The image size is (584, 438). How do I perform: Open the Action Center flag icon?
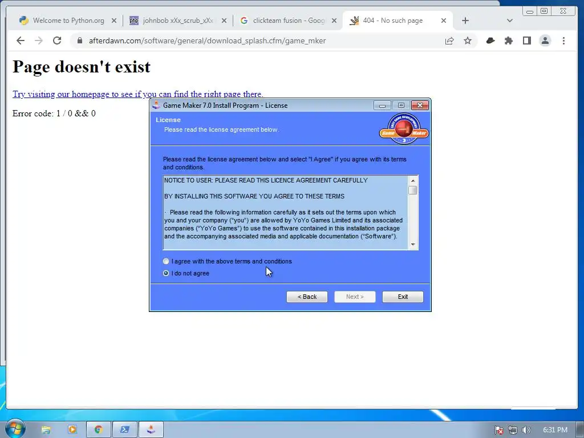tap(499, 430)
